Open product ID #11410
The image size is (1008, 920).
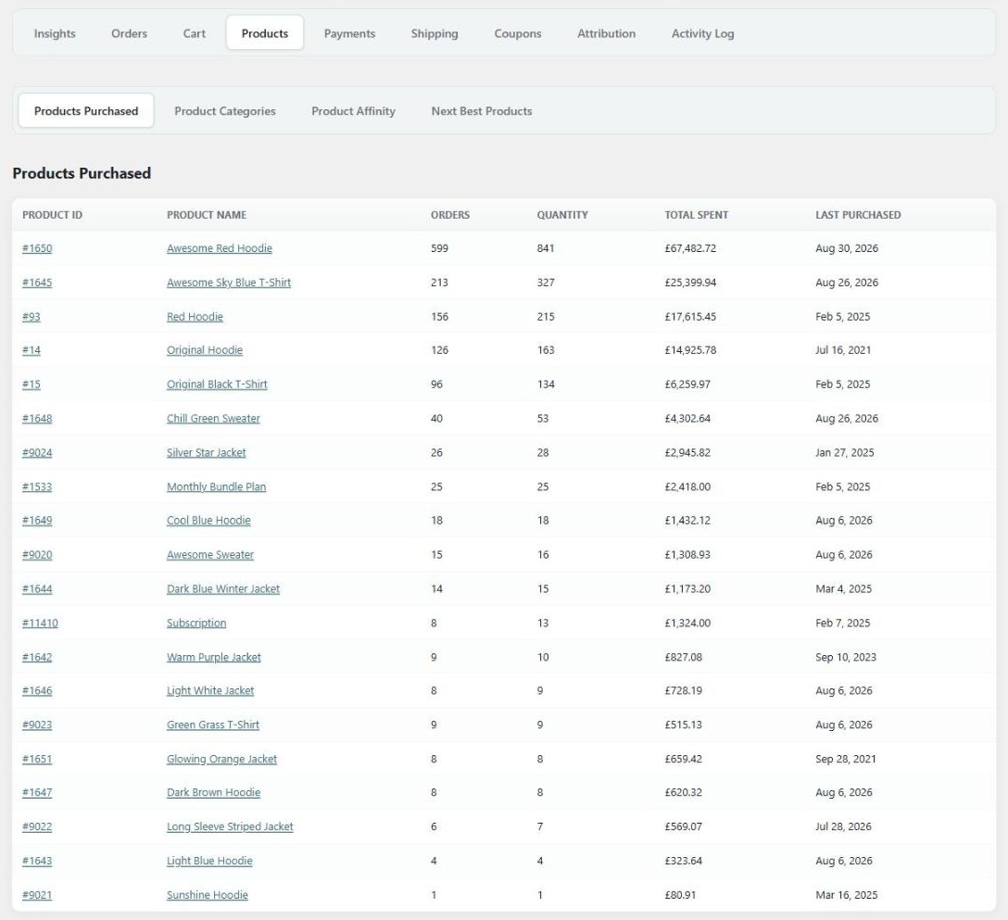(40, 623)
